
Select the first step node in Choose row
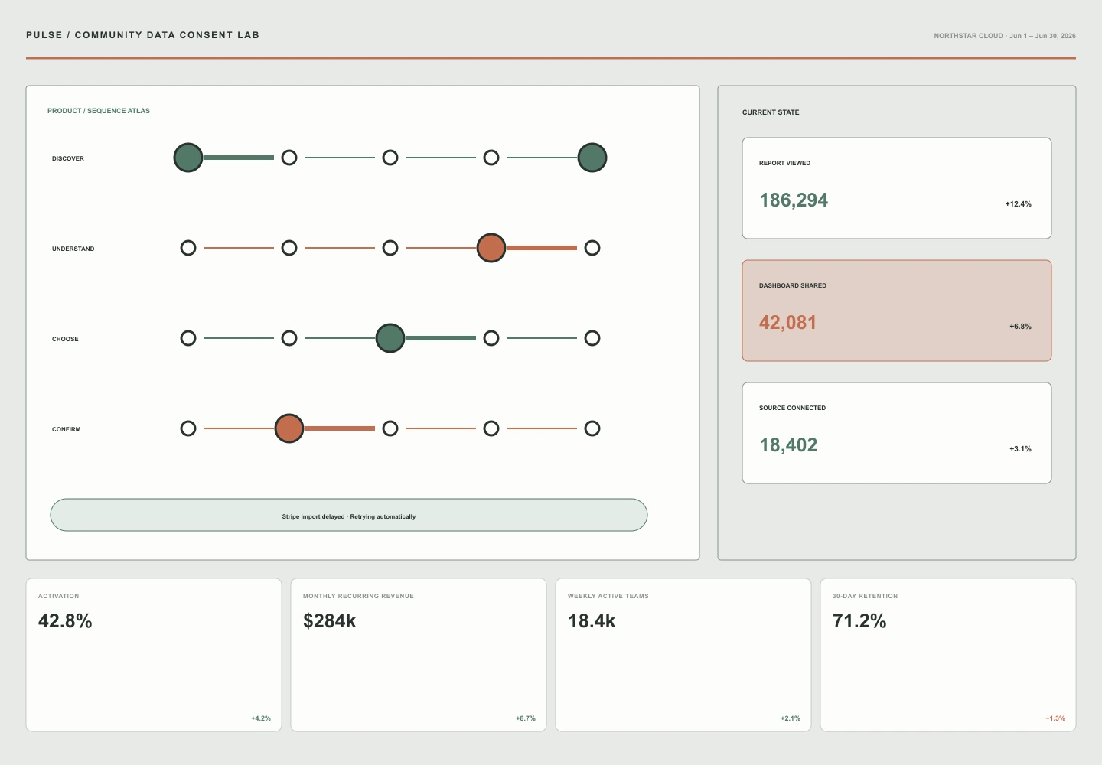188,338
